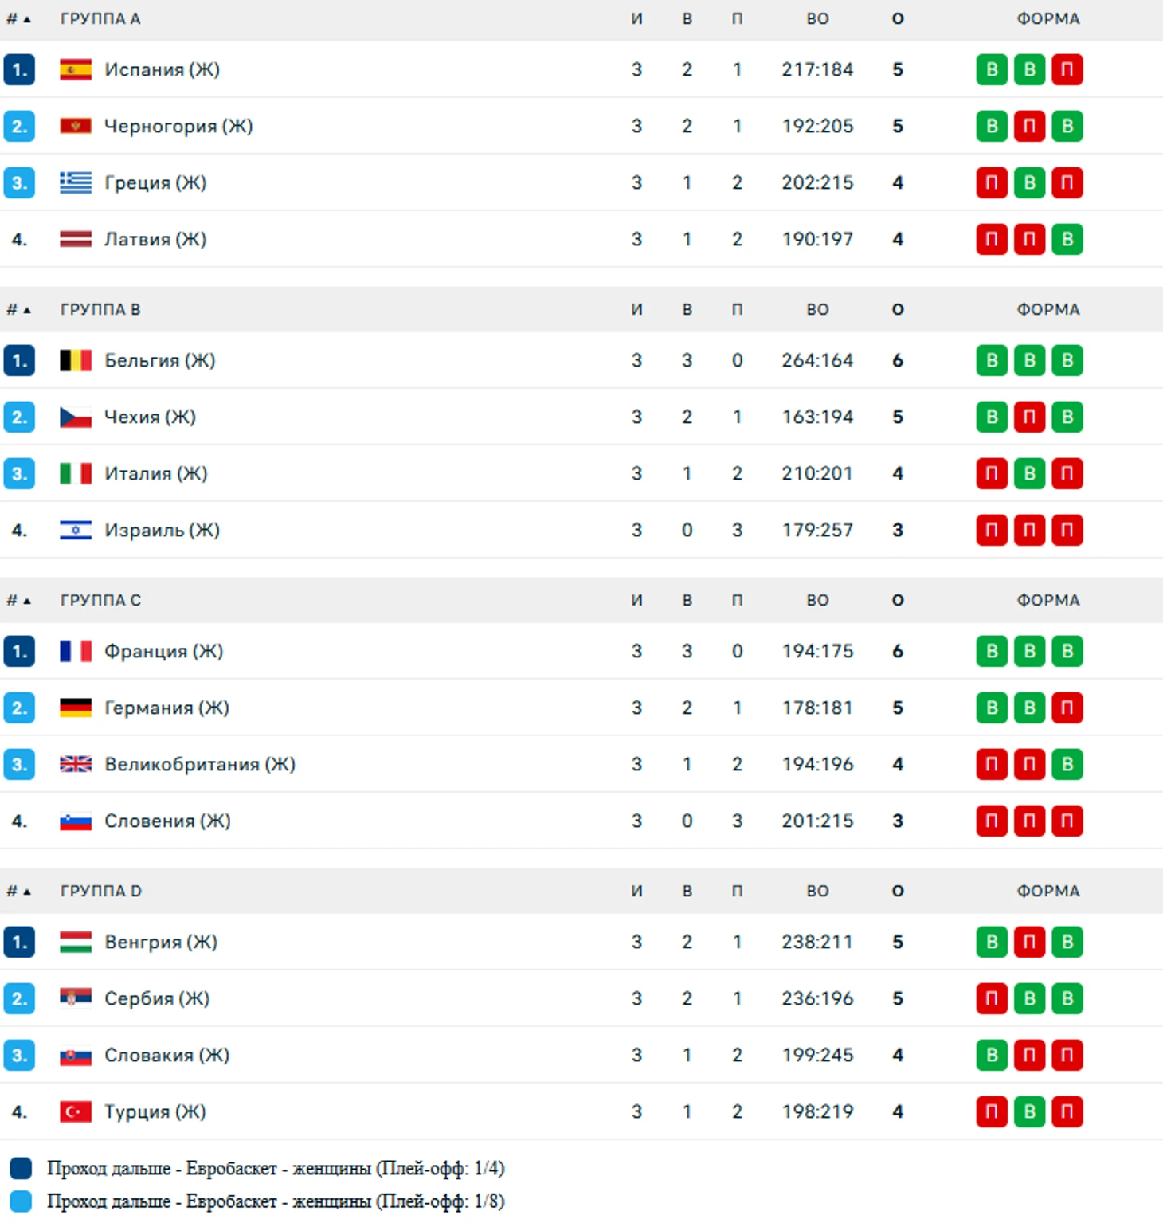This screenshot has width=1163, height=1223.
Task: Click the Turkey flag icon
Action: tap(76, 1111)
